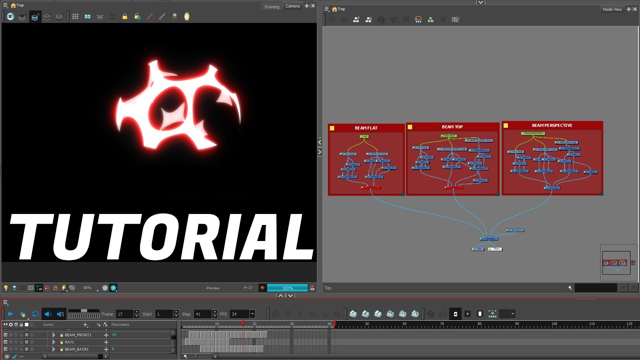Click the lightning bolt icon under Camera view
The width and height of the screenshot is (640, 360).
click(x=63, y=288)
